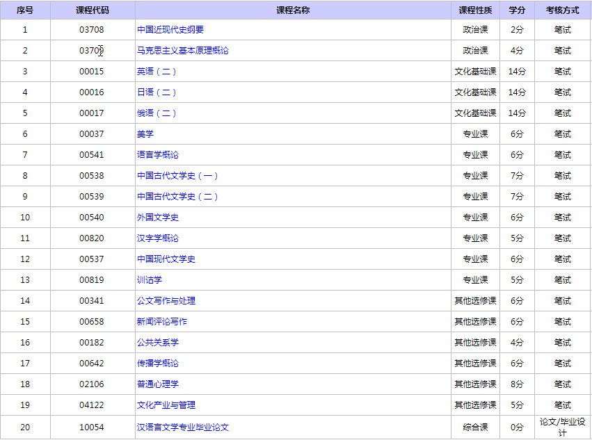Open the 文化产业与管理 course link
The width and height of the screenshot is (592, 440).
166,405
